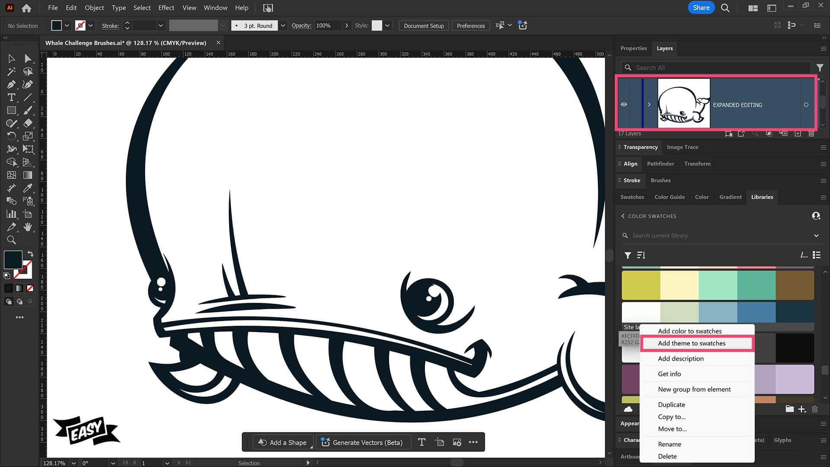
Task: Select the Paintbrush tool
Action: [28, 110]
